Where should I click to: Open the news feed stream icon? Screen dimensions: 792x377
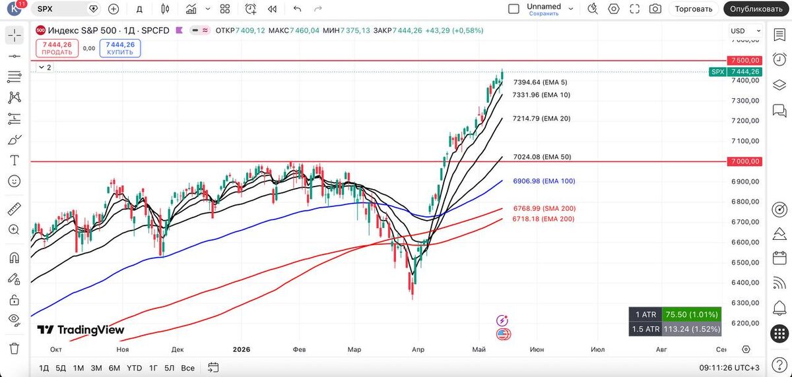pos(779,284)
